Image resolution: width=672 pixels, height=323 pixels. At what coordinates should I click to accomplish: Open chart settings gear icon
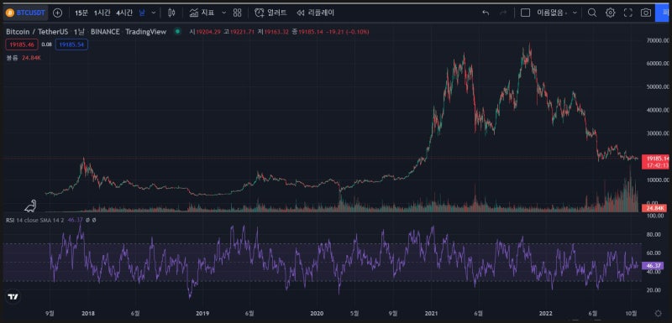611,13
